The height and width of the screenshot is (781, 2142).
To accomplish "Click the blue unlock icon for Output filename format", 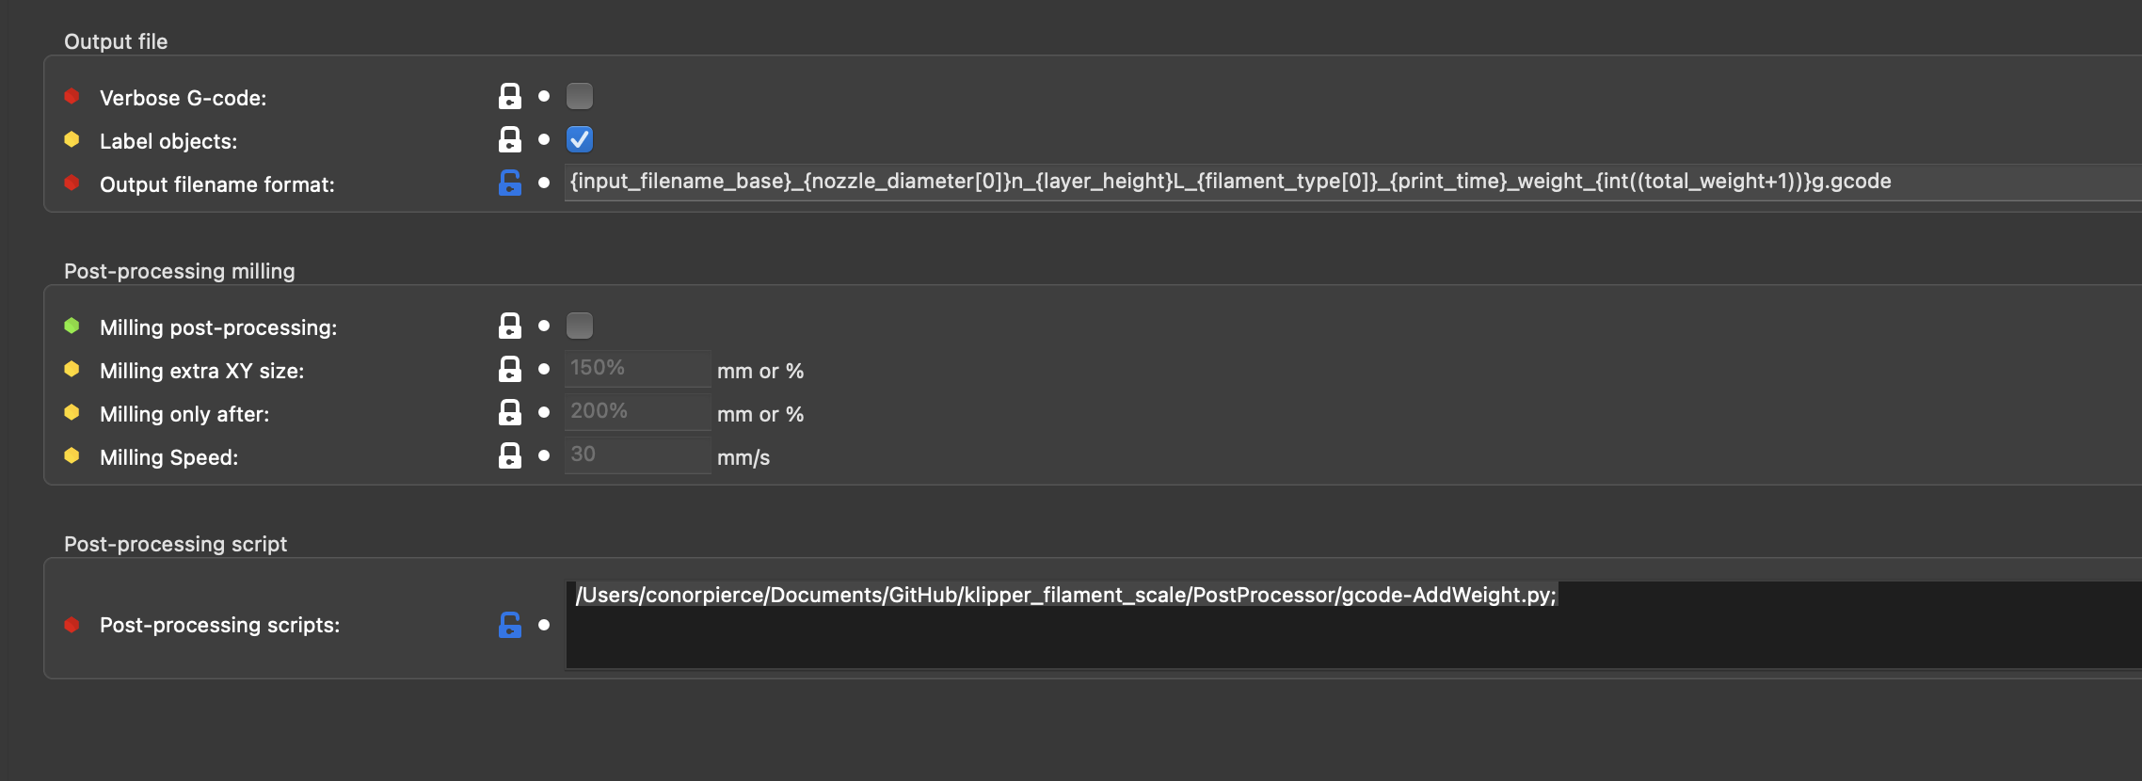I will click(x=509, y=183).
